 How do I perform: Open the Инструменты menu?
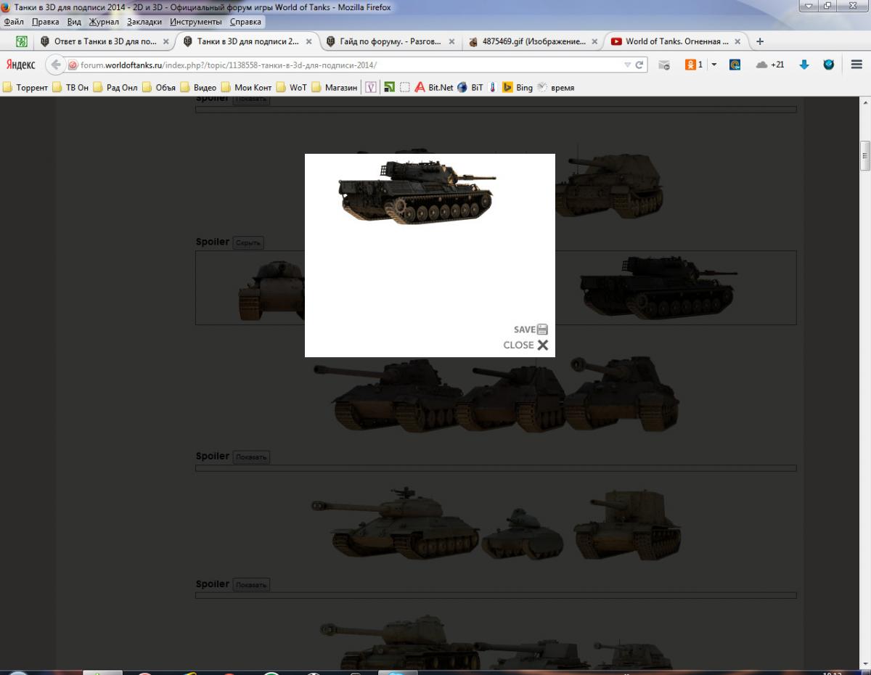tap(196, 22)
